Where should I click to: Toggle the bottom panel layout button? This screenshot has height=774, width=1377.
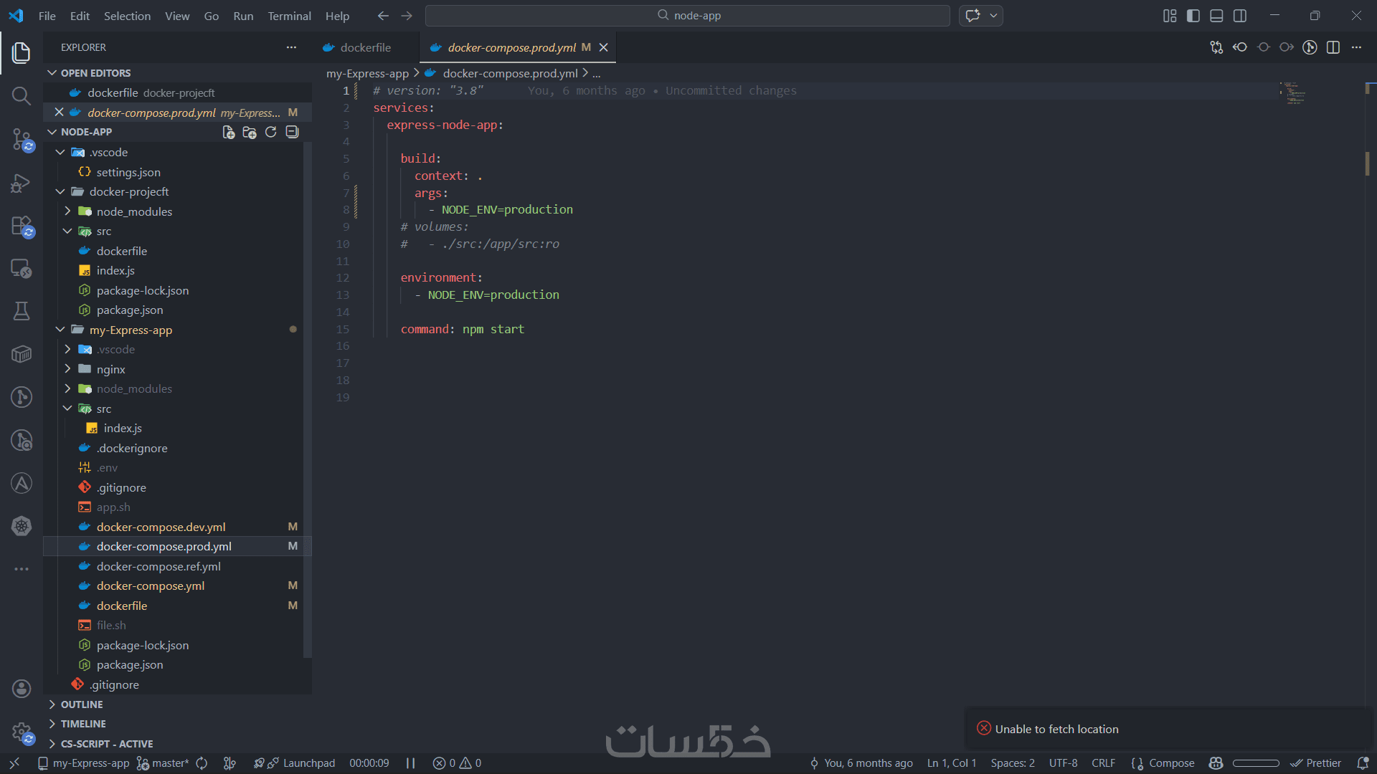click(x=1216, y=16)
